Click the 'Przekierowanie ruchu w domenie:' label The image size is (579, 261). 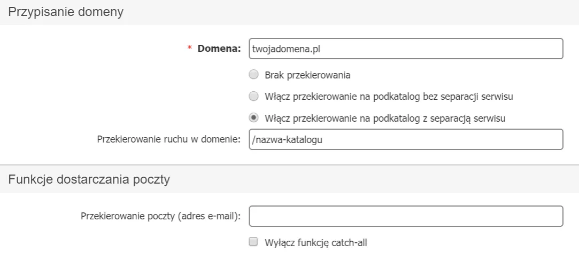tap(169, 140)
